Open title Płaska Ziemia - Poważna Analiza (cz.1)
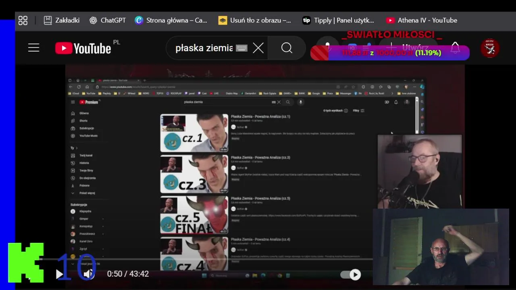The width and height of the screenshot is (516, 290). point(260,116)
